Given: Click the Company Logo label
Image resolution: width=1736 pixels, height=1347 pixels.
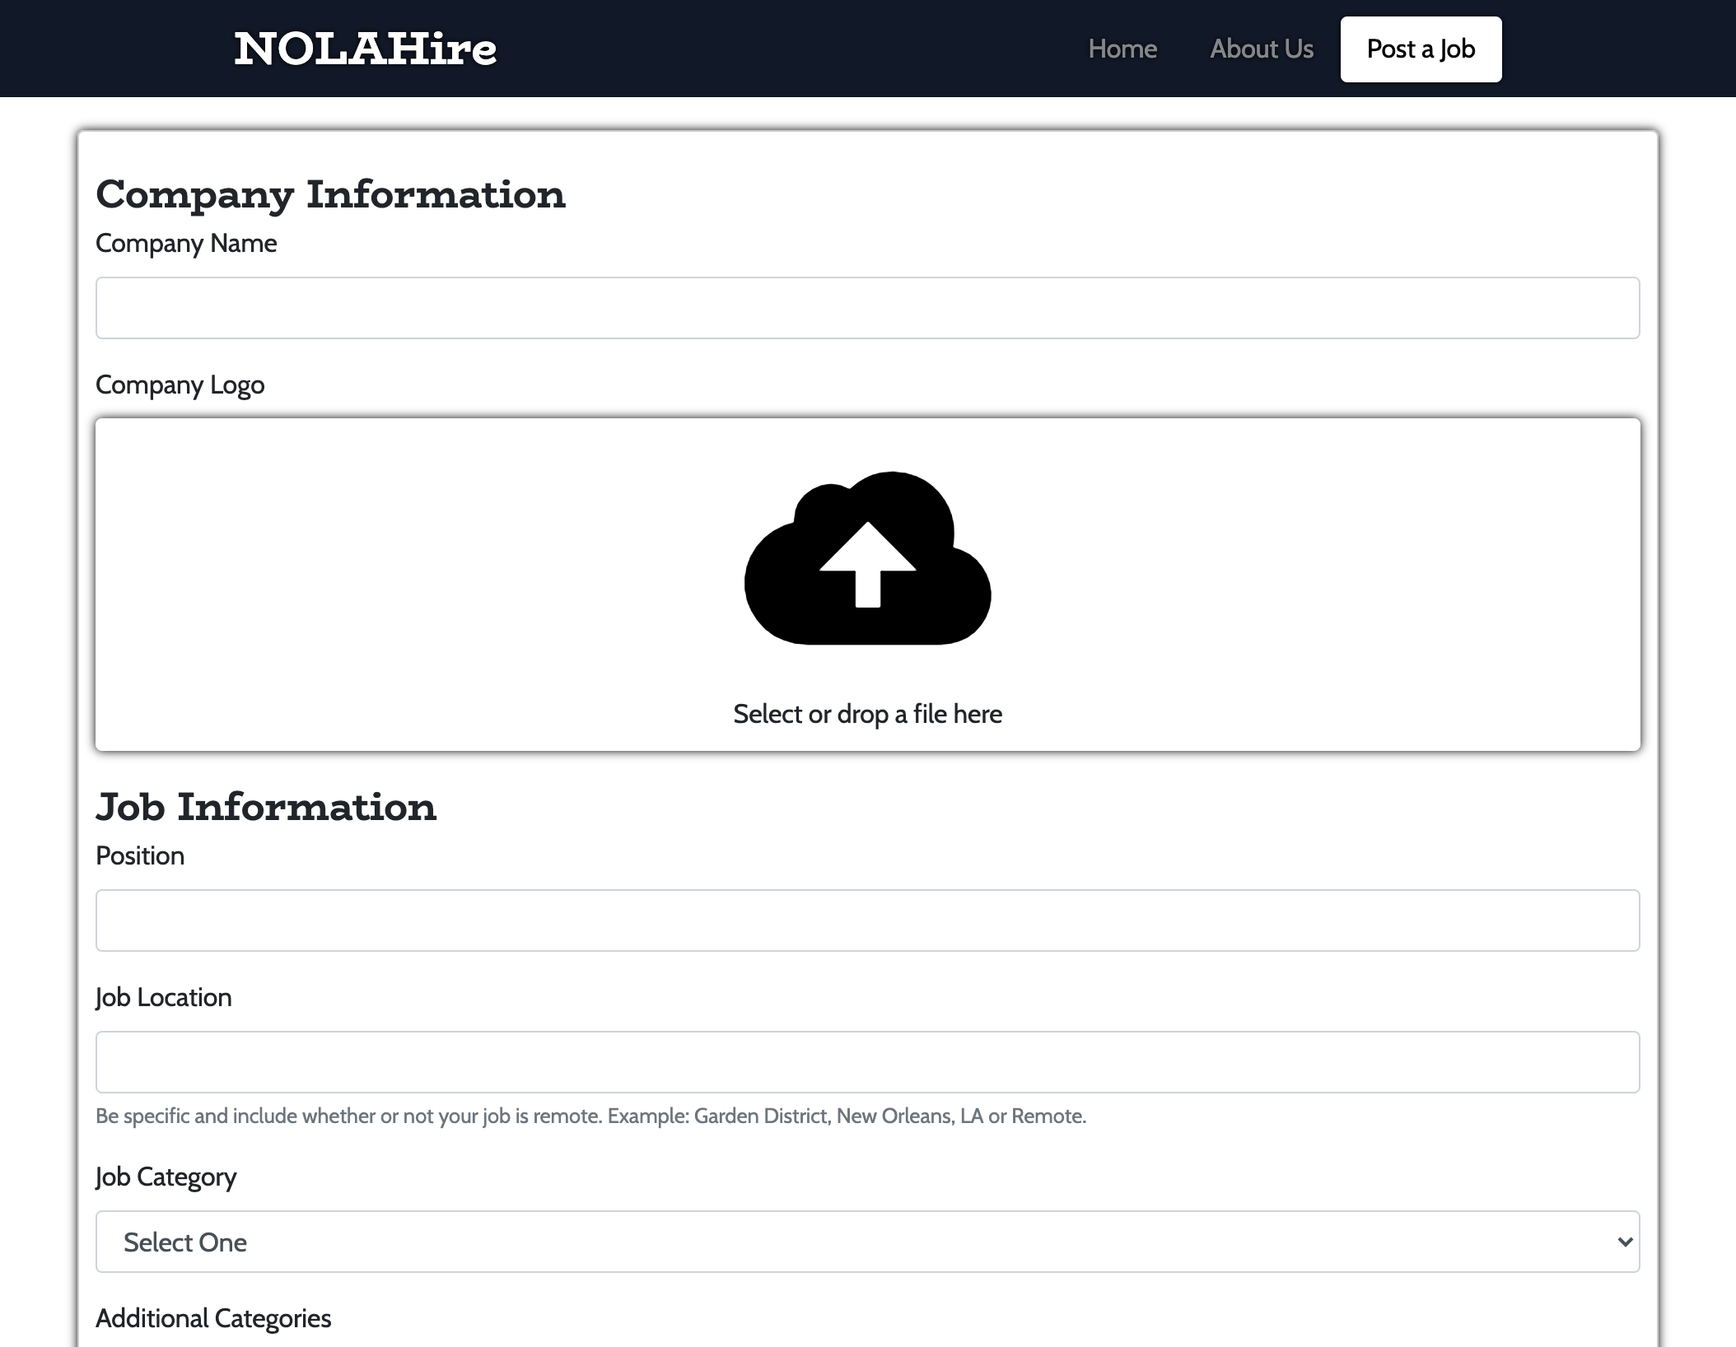Looking at the screenshot, I should point(180,384).
